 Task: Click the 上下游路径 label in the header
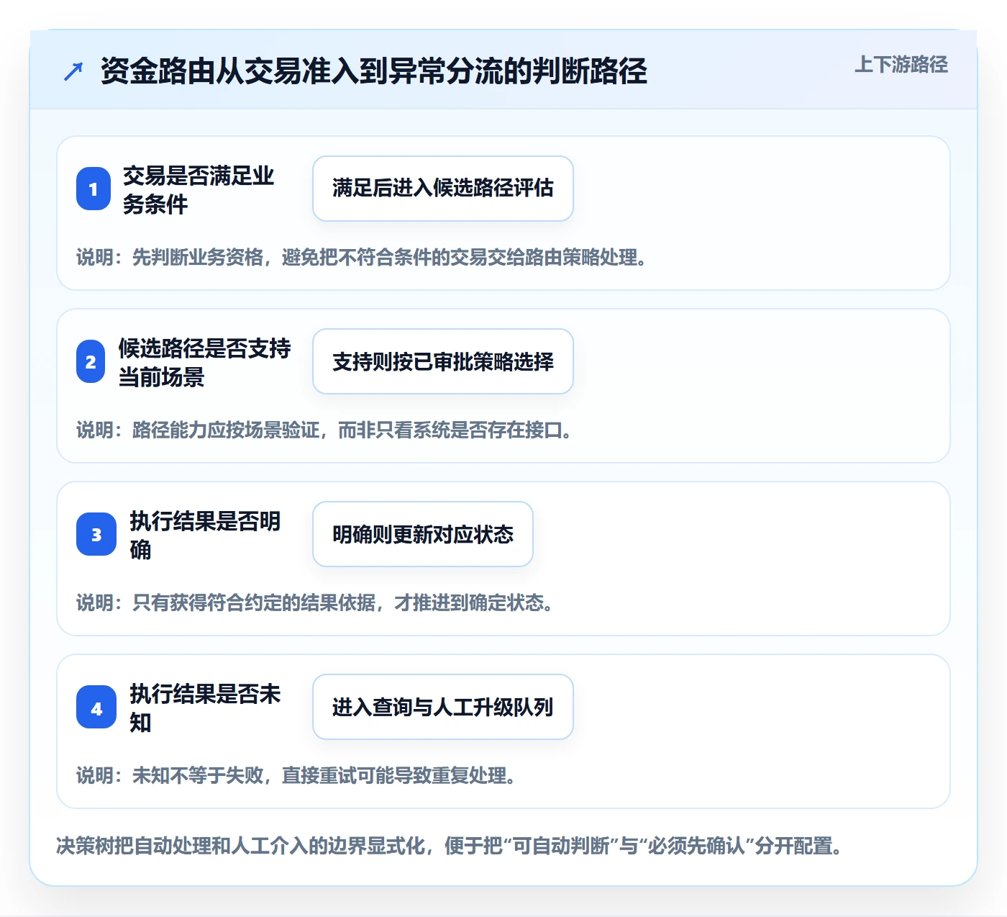[x=901, y=65]
